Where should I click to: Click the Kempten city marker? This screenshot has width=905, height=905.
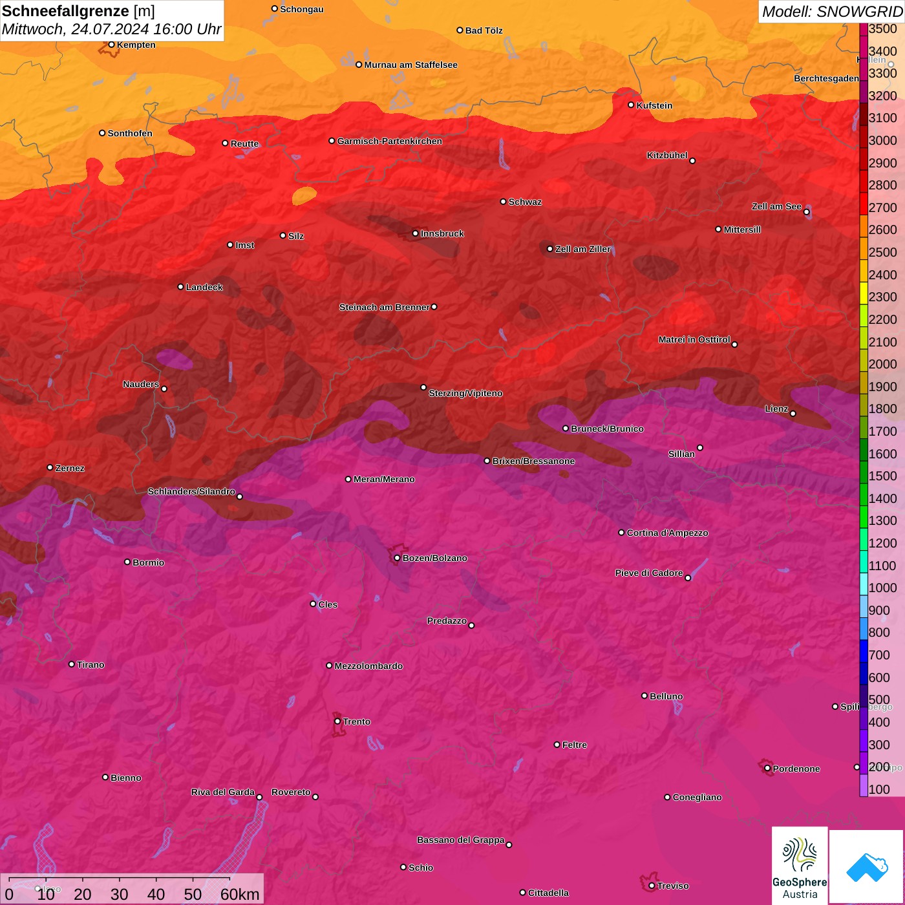pos(111,45)
